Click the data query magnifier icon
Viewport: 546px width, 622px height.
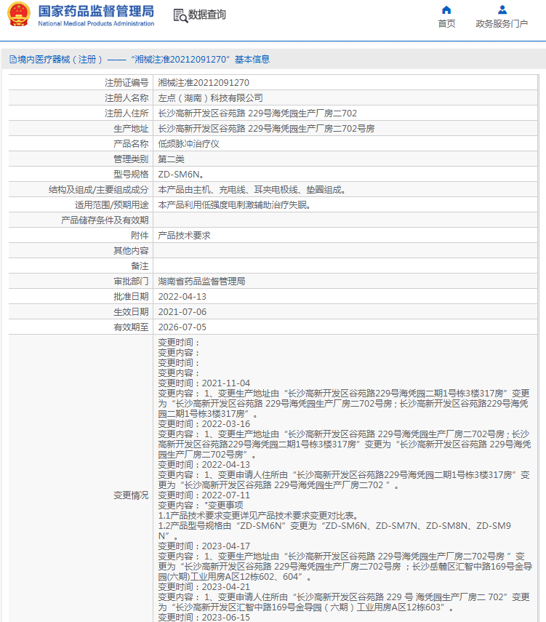click(180, 15)
